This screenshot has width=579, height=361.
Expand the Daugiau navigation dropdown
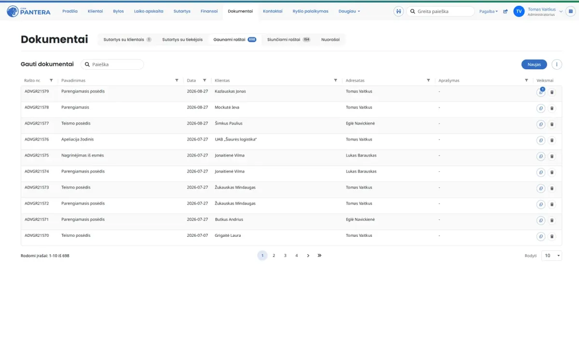(x=349, y=11)
